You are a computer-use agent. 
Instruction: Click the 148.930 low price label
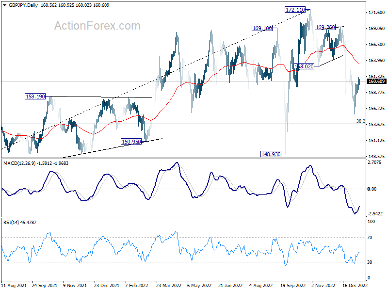pyautogui.click(x=271, y=154)
